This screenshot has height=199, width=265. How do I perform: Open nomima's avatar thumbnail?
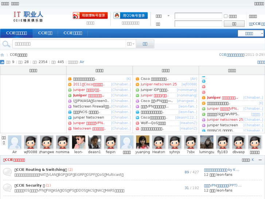[63, 142]
